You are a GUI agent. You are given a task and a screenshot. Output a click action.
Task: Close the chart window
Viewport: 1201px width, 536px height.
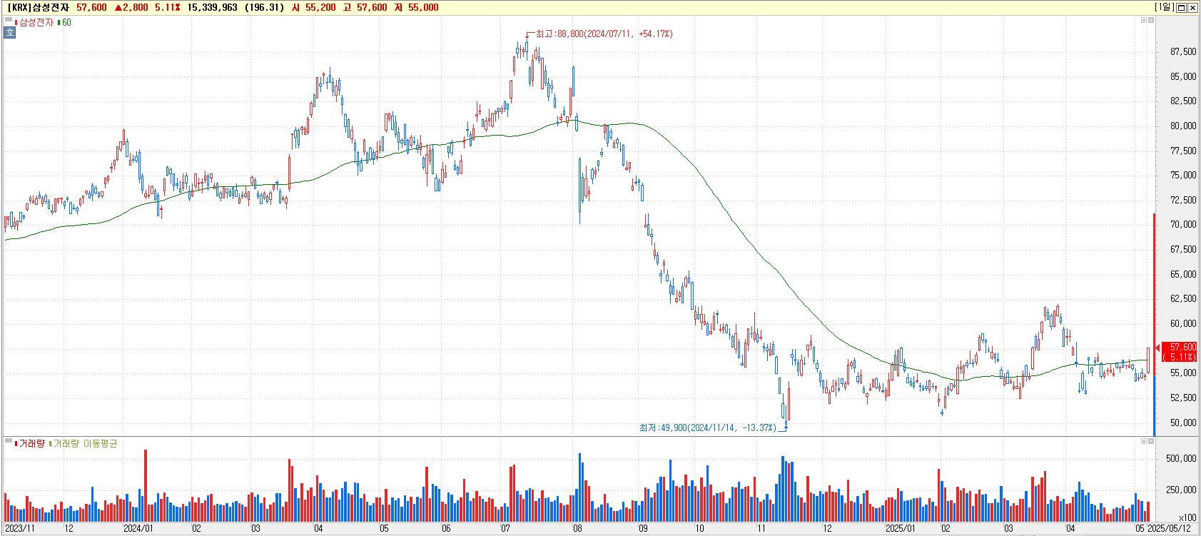[1192, 7]
